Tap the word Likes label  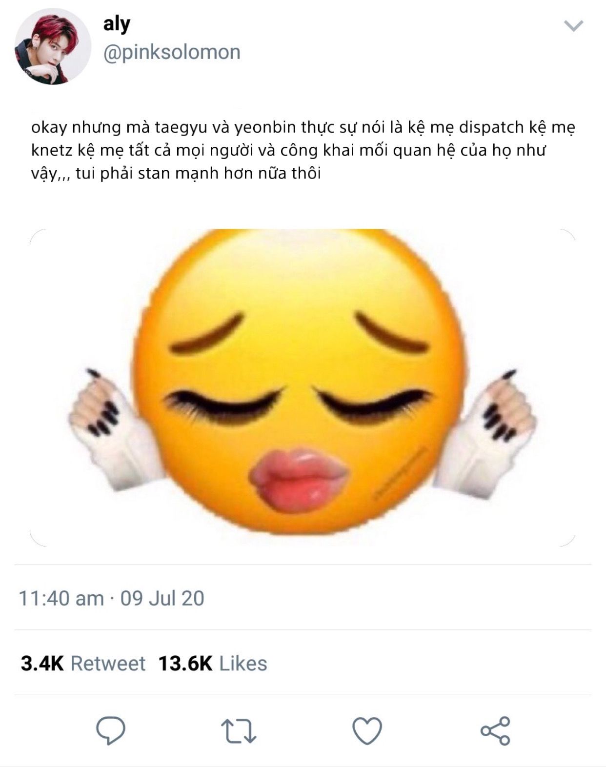243,664
